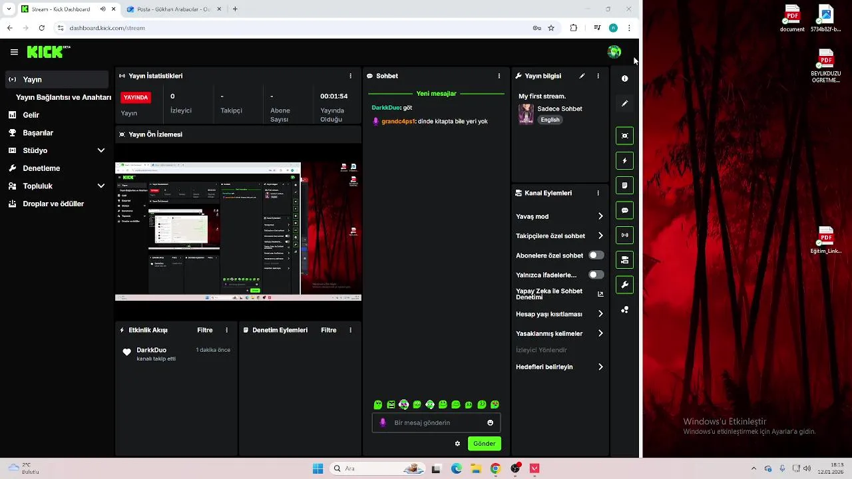The width and height of the screenshot is (852, 479).
Task: Open Denetim Eylemleri panel three-dot menu
Action: click(x=351, y=330)
